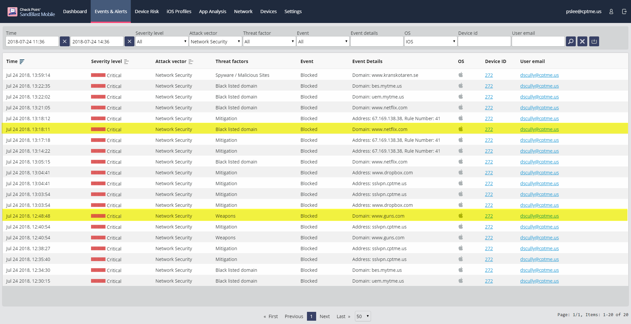
Task: Click the Check Point SandBlast Mobile logo
Action: pos(31,12)
